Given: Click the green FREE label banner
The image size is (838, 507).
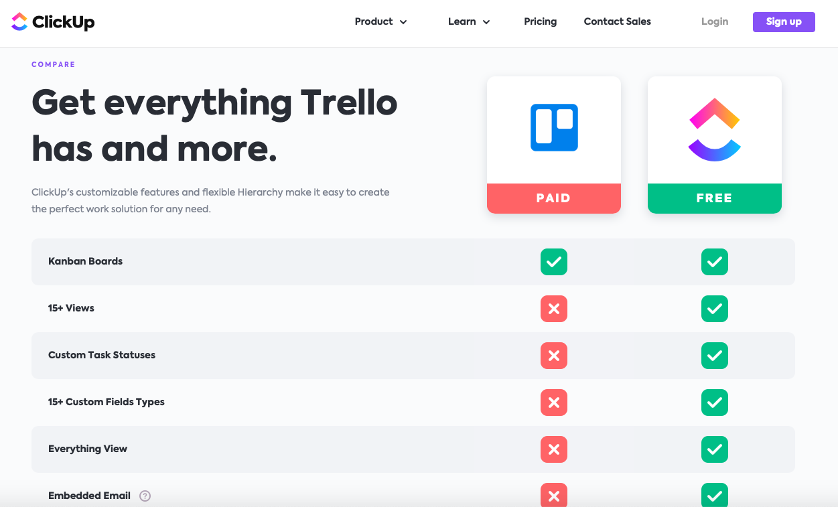Looking at the screenshot, I should 714,198.
